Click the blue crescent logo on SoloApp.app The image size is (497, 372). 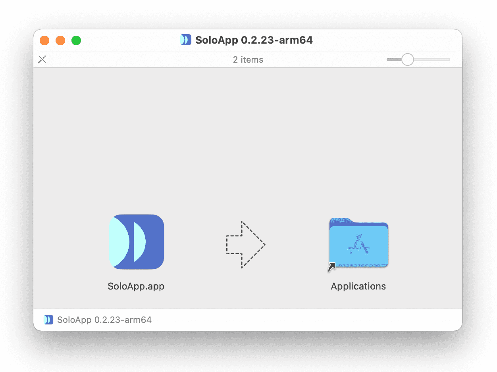tap(136, 242)
